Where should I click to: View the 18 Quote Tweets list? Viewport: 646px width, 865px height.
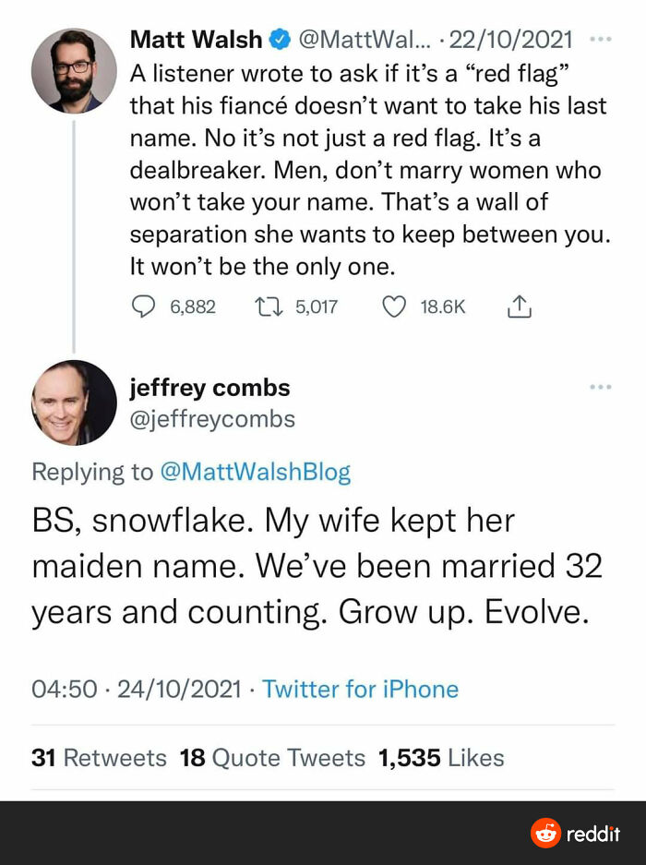[x=272, y=758]
